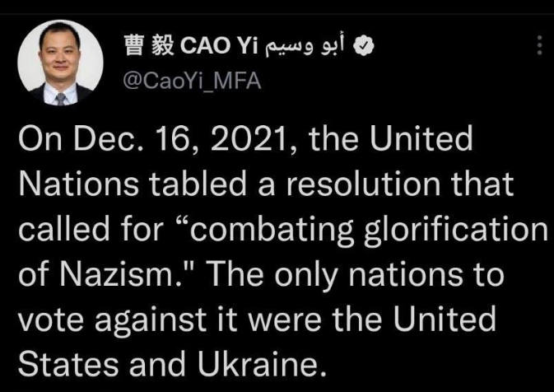The height and width of the screenshot is (392, 554).
Task: Open the @CaoYi_MFA handle link
Action: 192,81
